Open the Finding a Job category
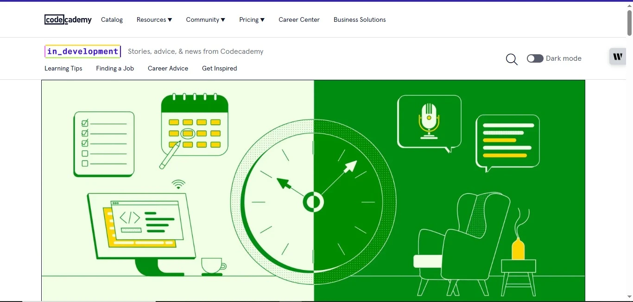The height and width of the screenshot is (302, 633). 115,68
